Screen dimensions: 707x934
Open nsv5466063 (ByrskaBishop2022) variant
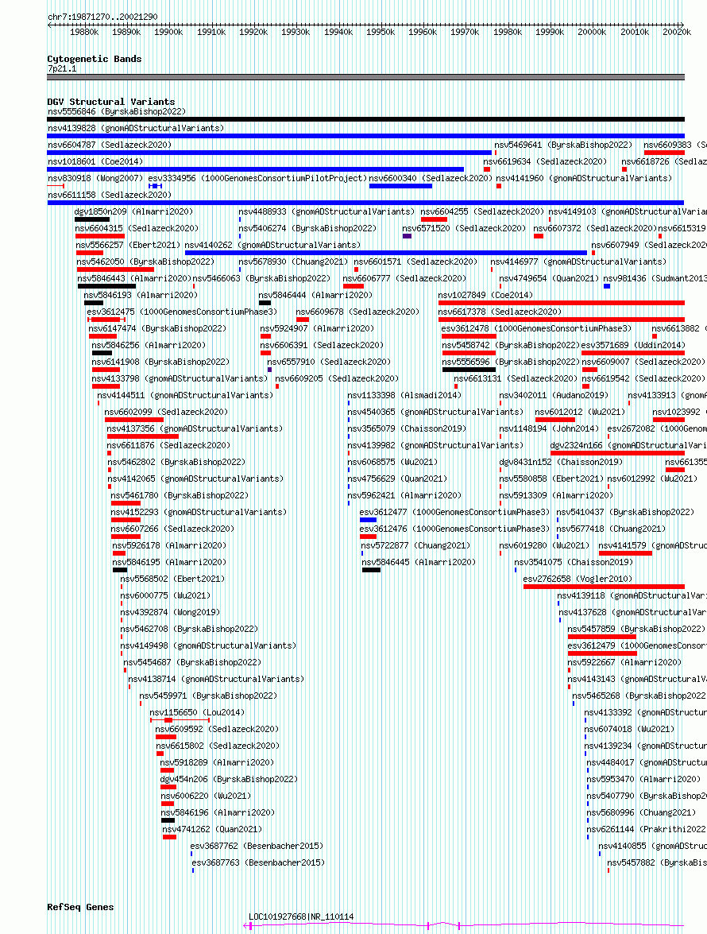coord(261,278)
